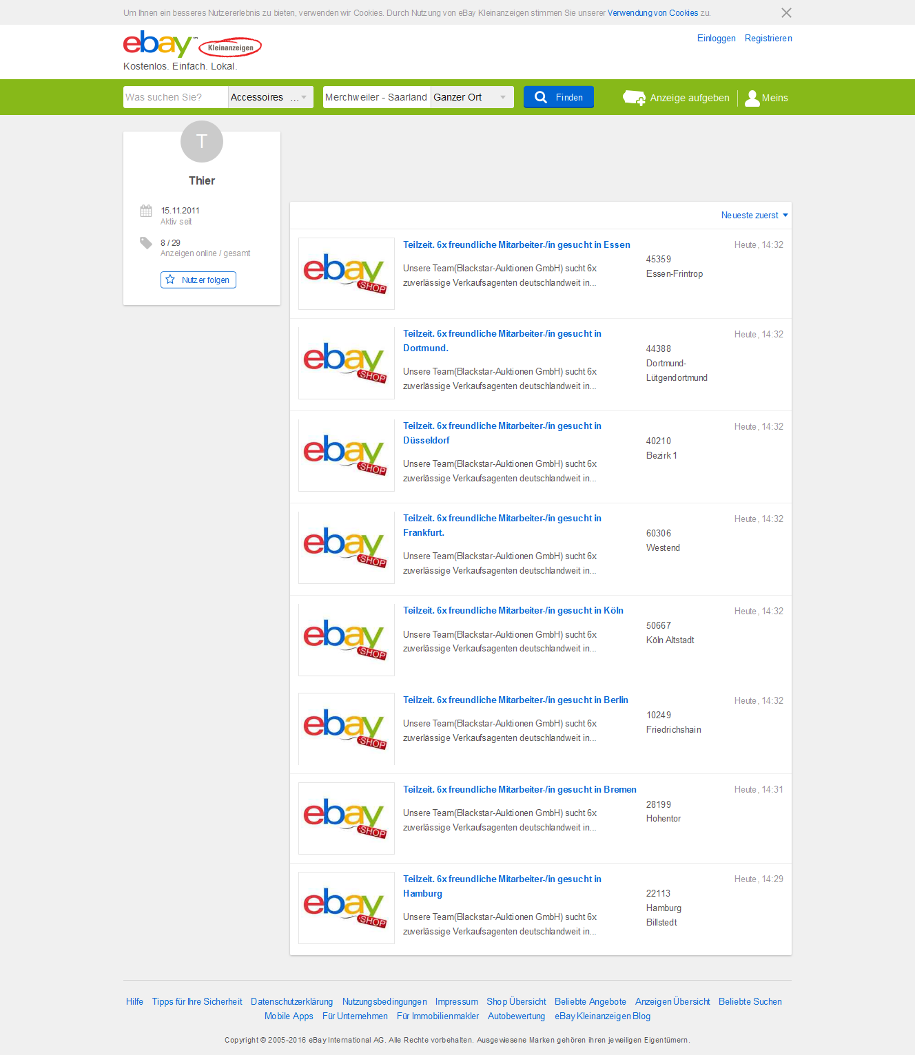Click the Merchweiler - Saarland location field
The width and height of the screenshot is (915, 1055).
(x=377, y=97)
